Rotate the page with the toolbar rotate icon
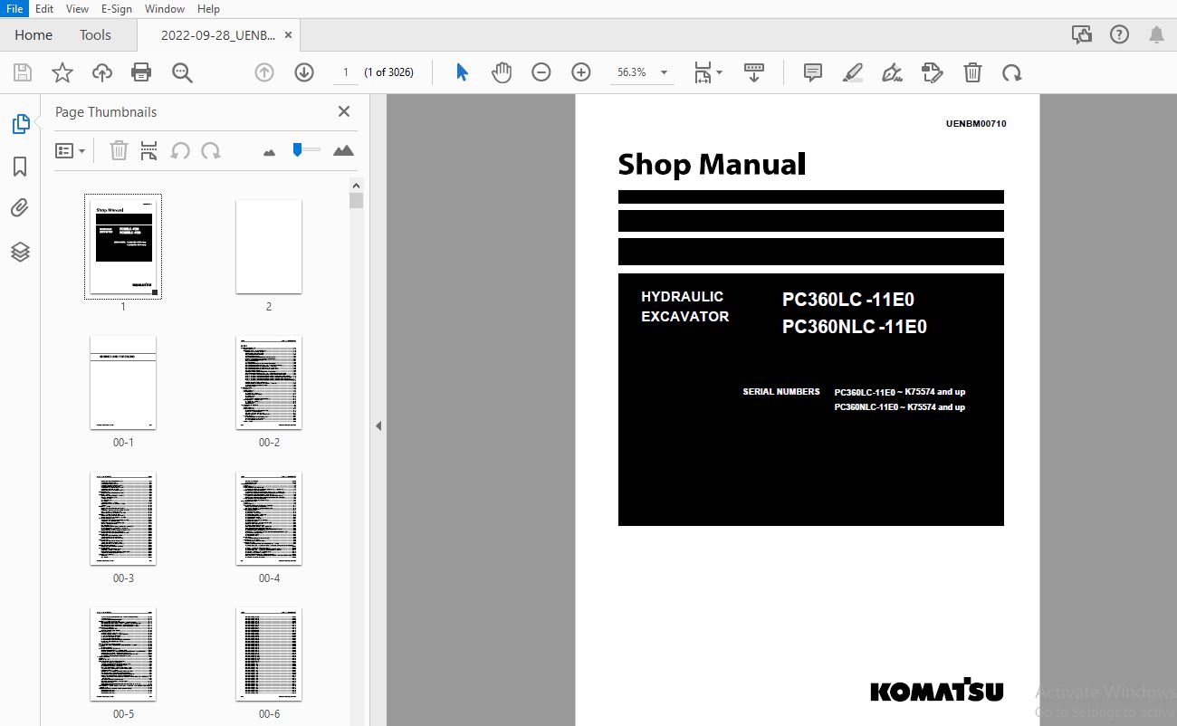This screenshot has width=1177, height=726. (x=1012, y=72)
